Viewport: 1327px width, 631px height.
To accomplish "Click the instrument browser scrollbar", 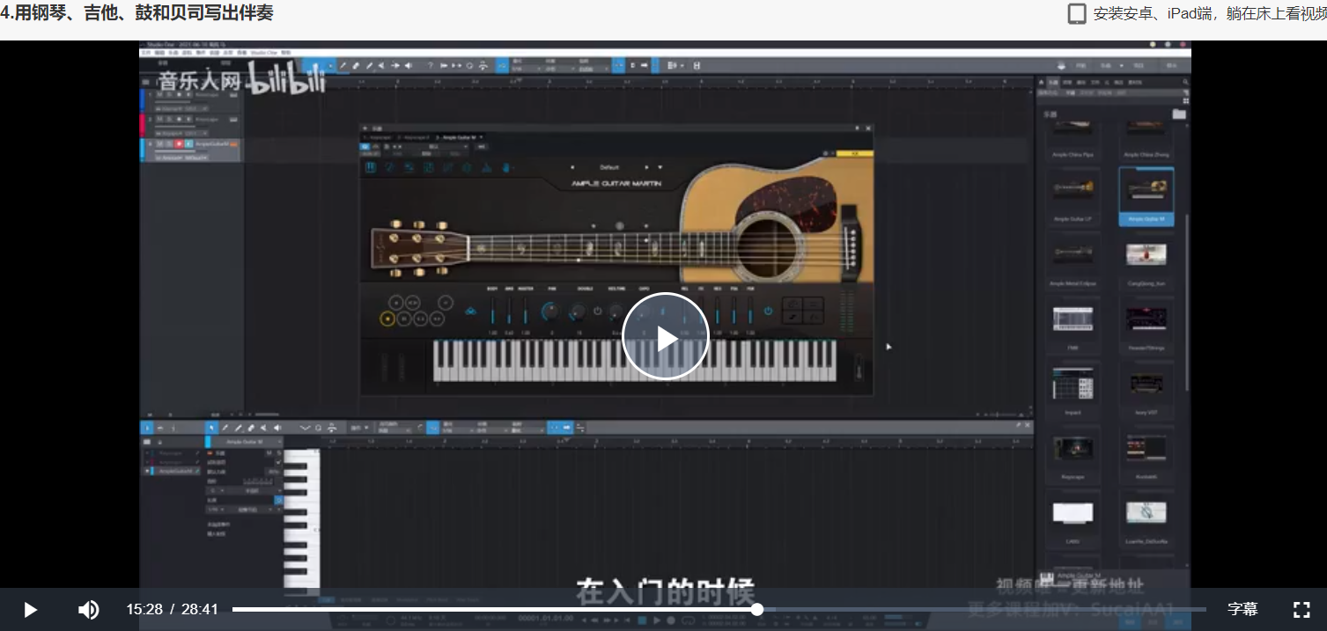I will (1188, 302).
